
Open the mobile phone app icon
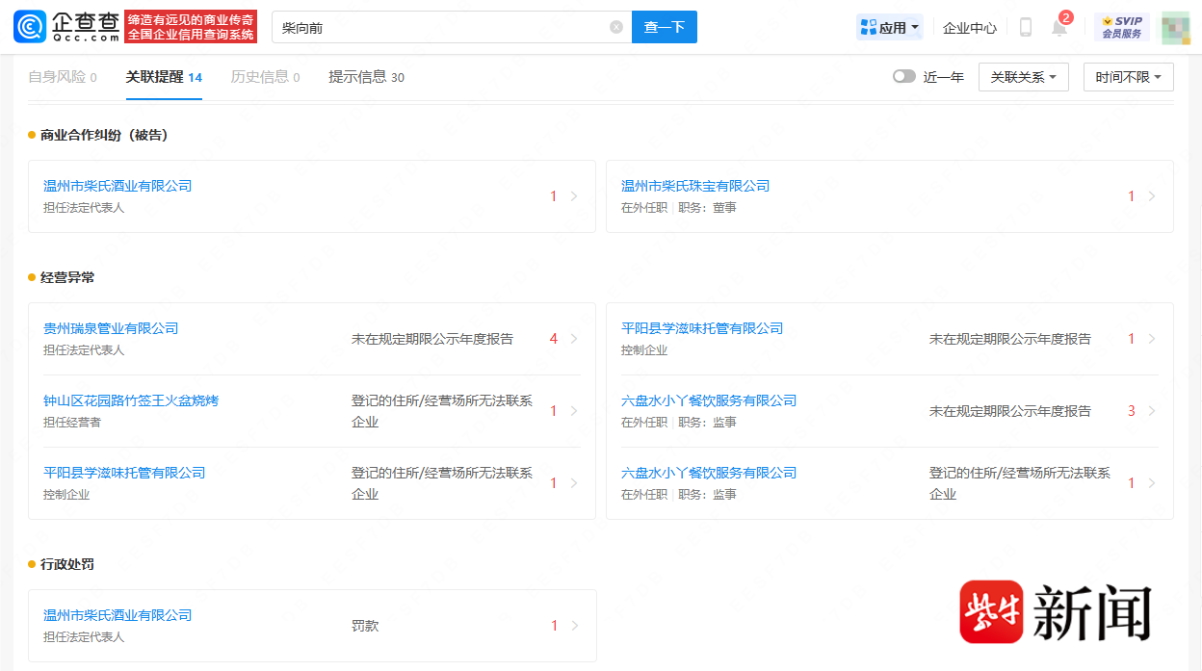click(x=1026, y=27)
